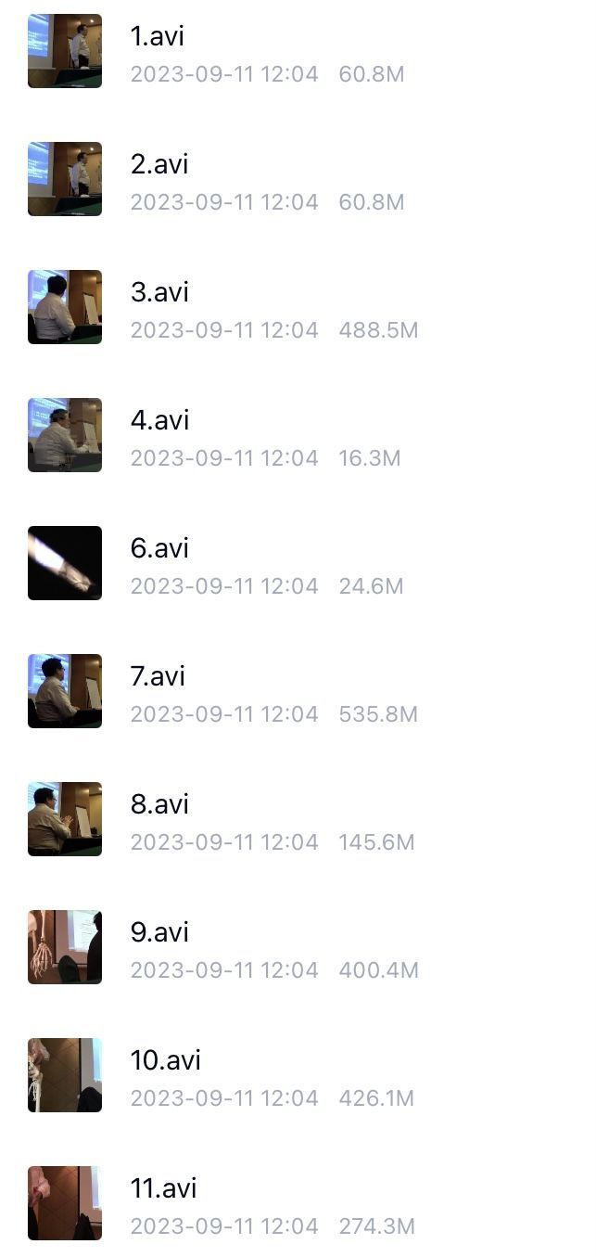The height and width of the screenshot is (1257, 596).
Task: Open the 1.avi video thumbnail
Action: coord(65,51)
